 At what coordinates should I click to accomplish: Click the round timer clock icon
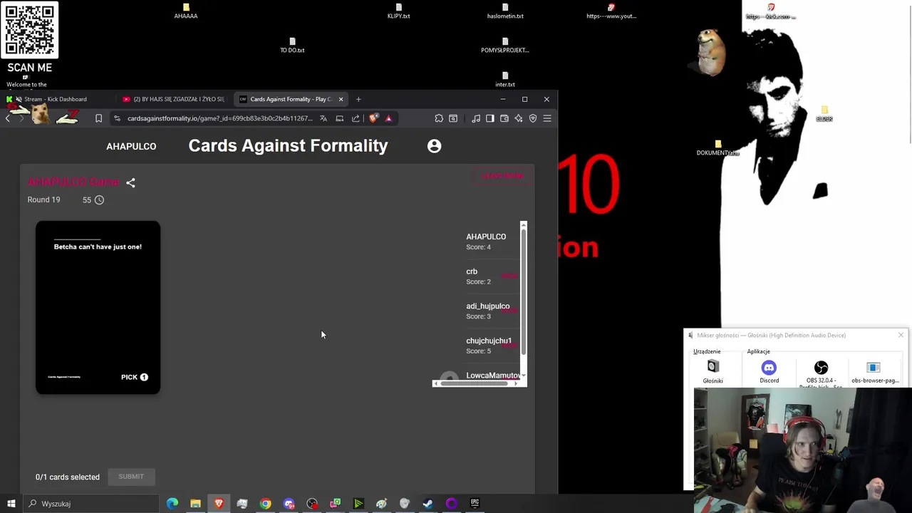click(99, 200)
